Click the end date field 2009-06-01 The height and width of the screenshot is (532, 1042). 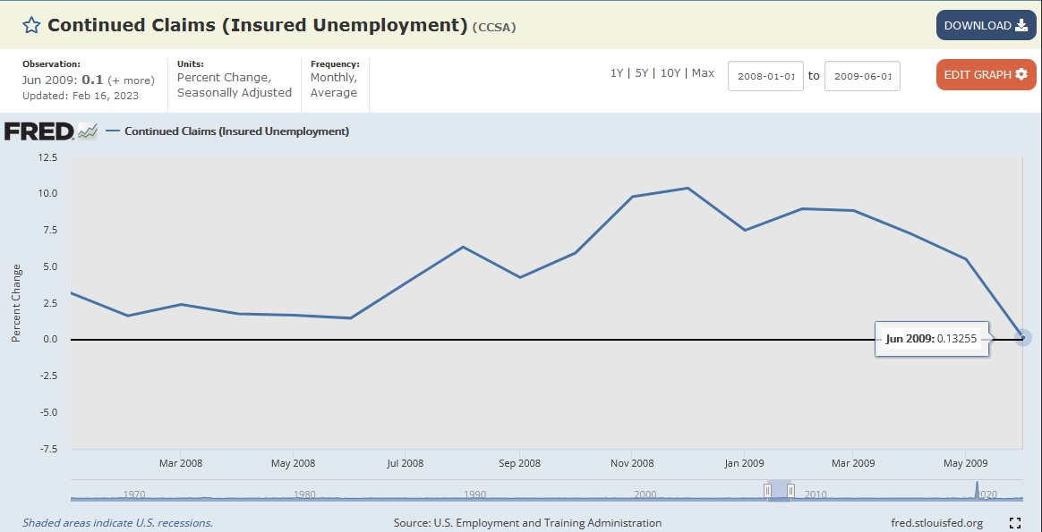(861, 76)
